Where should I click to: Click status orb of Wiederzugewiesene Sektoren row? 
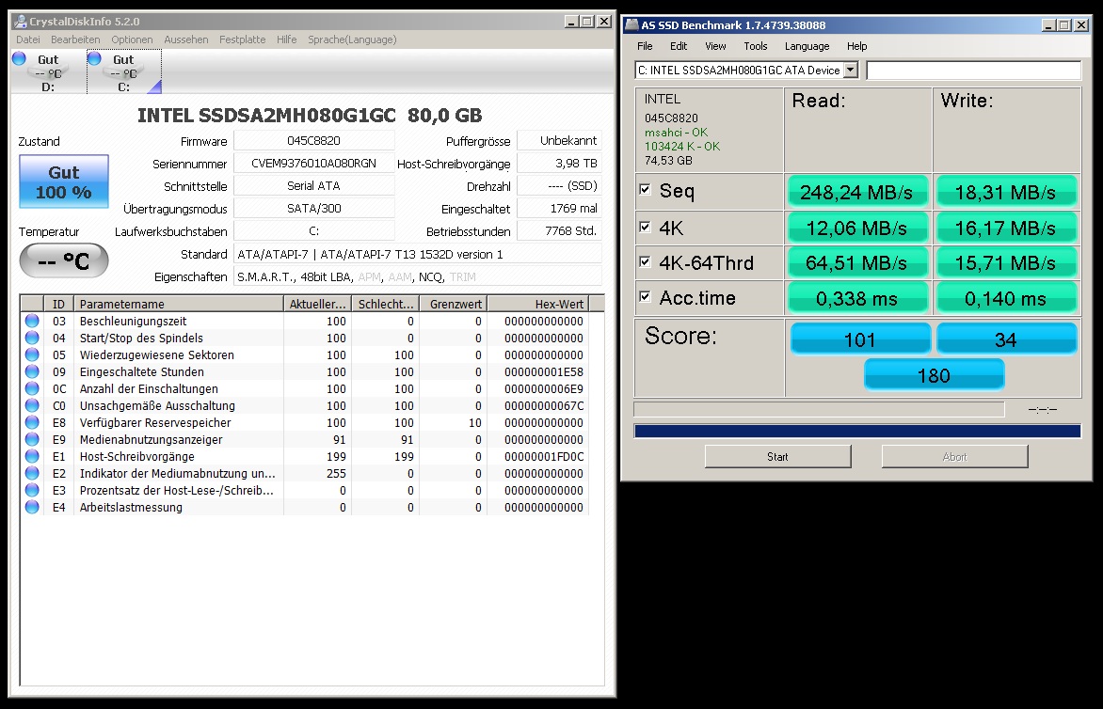click(x=32, y=354)
